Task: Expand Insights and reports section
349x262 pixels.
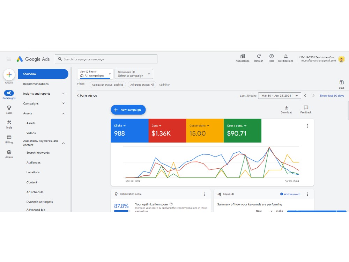Action: (64, 94)
